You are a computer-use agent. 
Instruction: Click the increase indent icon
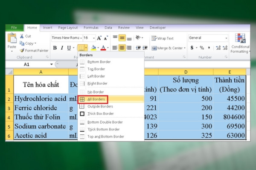click(x=145, y=48)
